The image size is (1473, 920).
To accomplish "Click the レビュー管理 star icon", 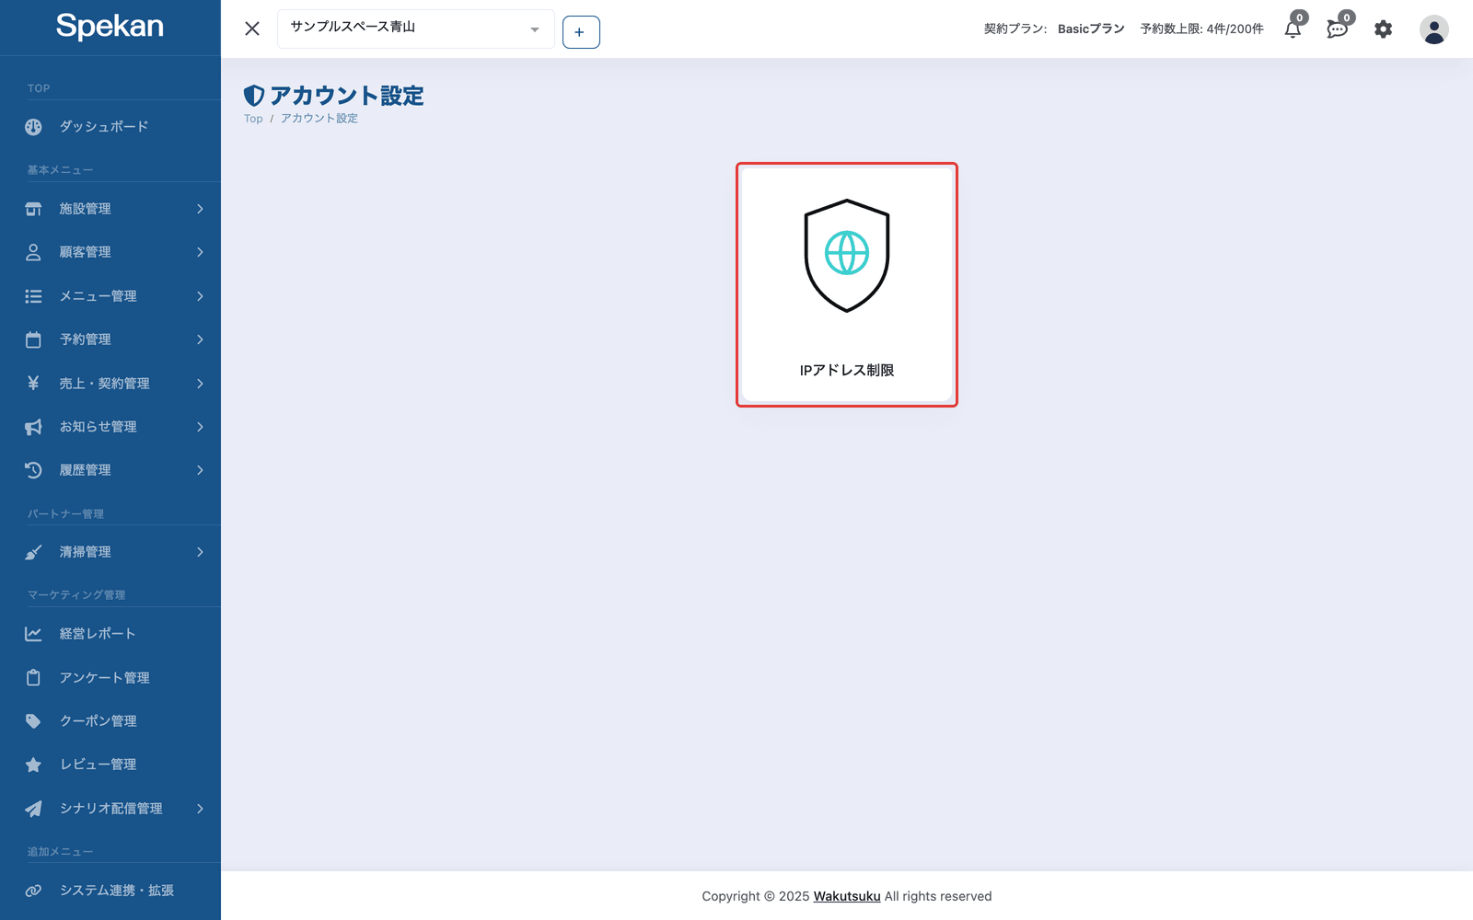I will [x=33, y=765].
